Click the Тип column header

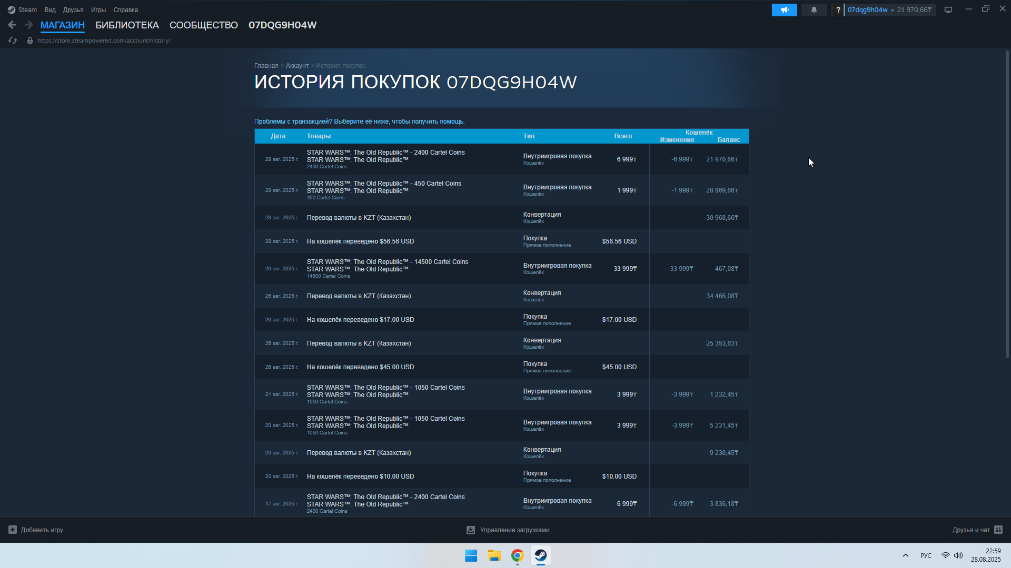pos(529,136)
